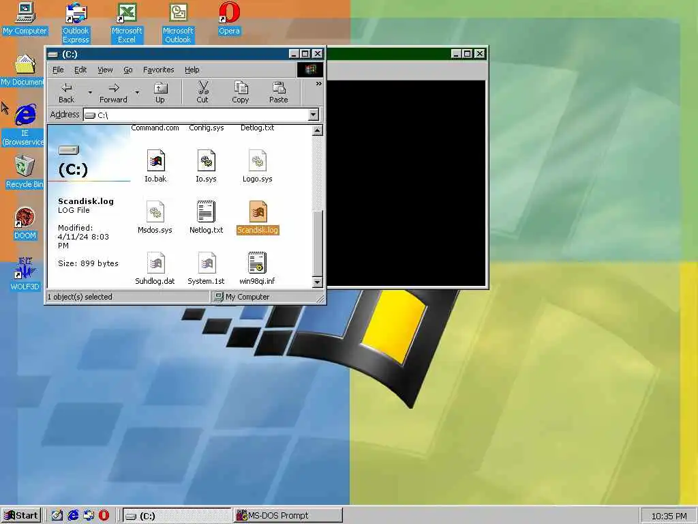Image resolution: width=698 pixels, height=524 pixels.
Task: Open the File menu
Action: point(58,70)
